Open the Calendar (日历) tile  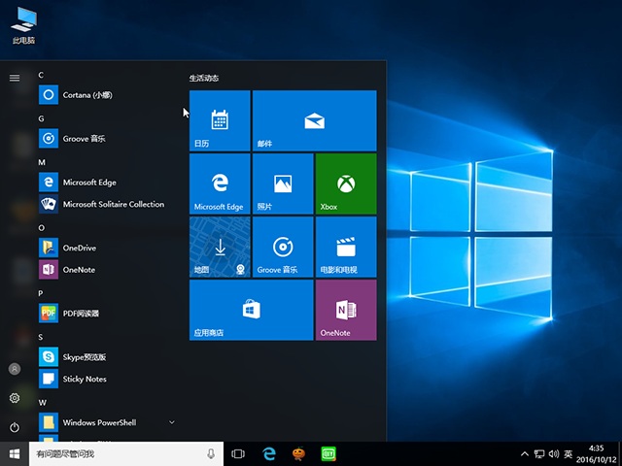click(x=219, y=120)
